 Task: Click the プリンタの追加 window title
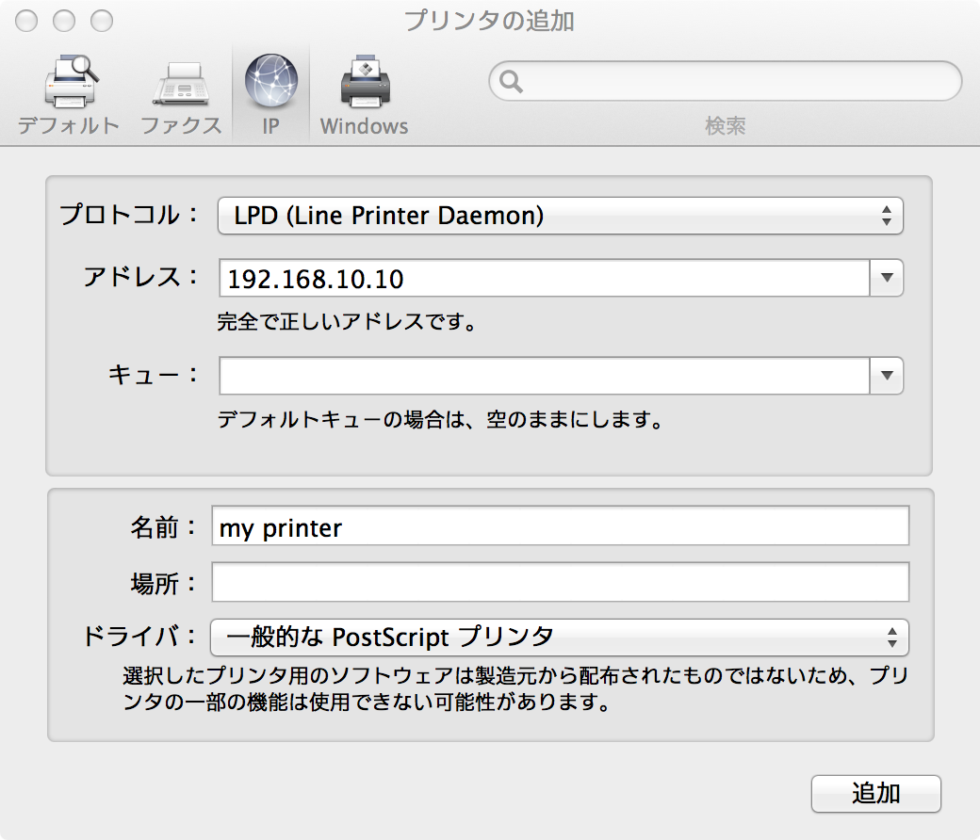(489, 21)
